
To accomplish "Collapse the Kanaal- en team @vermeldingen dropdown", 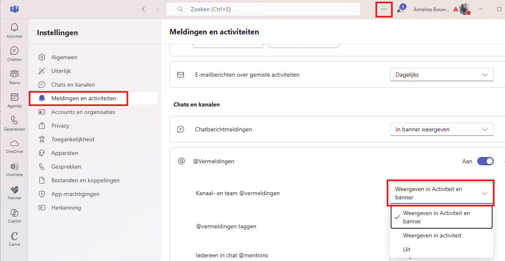I will coord(441,193).
